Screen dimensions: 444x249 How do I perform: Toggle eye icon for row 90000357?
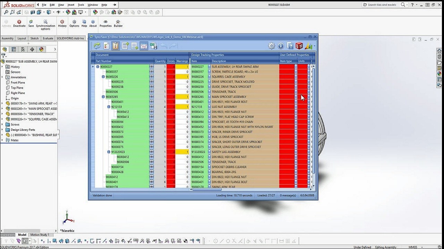coord(151,72)
